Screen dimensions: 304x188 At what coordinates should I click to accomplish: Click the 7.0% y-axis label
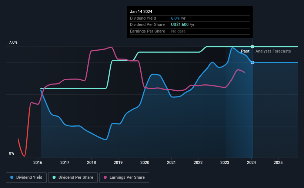pos(13,42)
